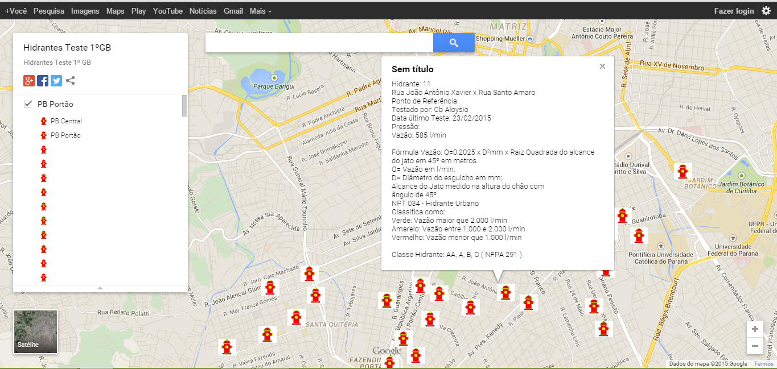The image size is (777, 369).
Task: Select PB Central in layer list
Action: tap(66, 121)
